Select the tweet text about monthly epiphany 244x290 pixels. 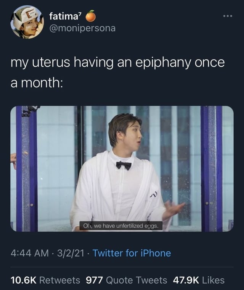[x=117, y=71]
